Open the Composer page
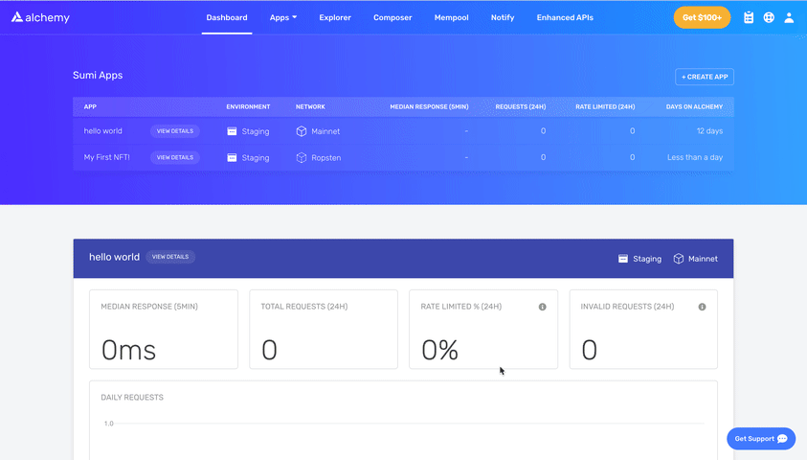The image size is (807, 460). point(392,17)
